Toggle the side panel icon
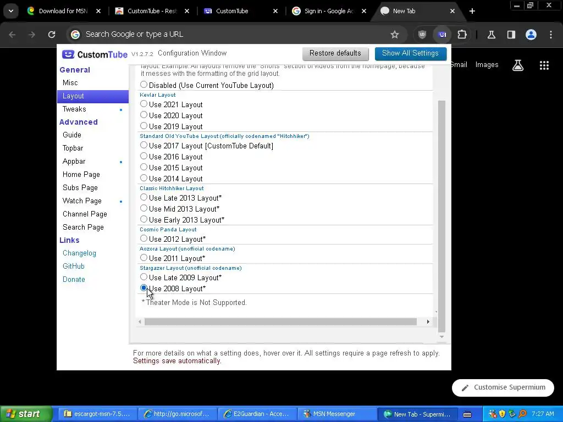 (x=511, y=35)
